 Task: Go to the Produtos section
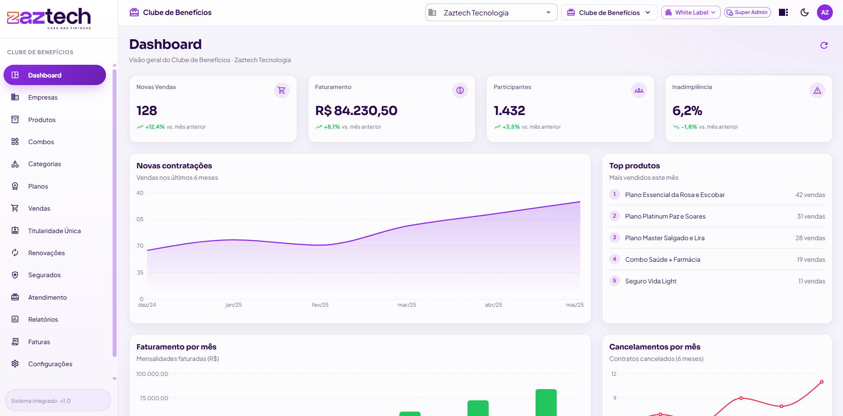[55, 120]
